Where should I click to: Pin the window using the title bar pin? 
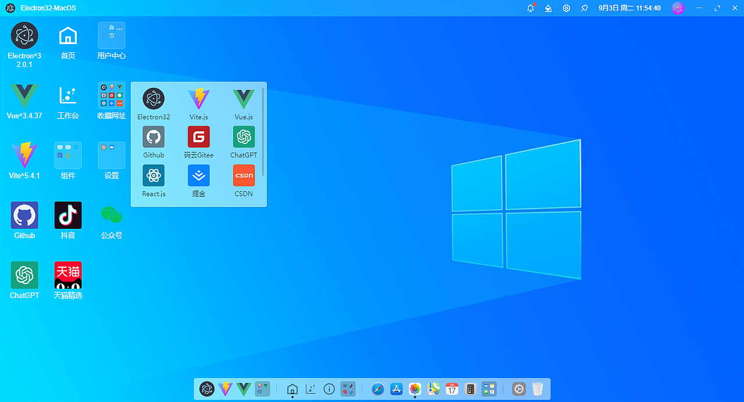[x=584, y=8]
